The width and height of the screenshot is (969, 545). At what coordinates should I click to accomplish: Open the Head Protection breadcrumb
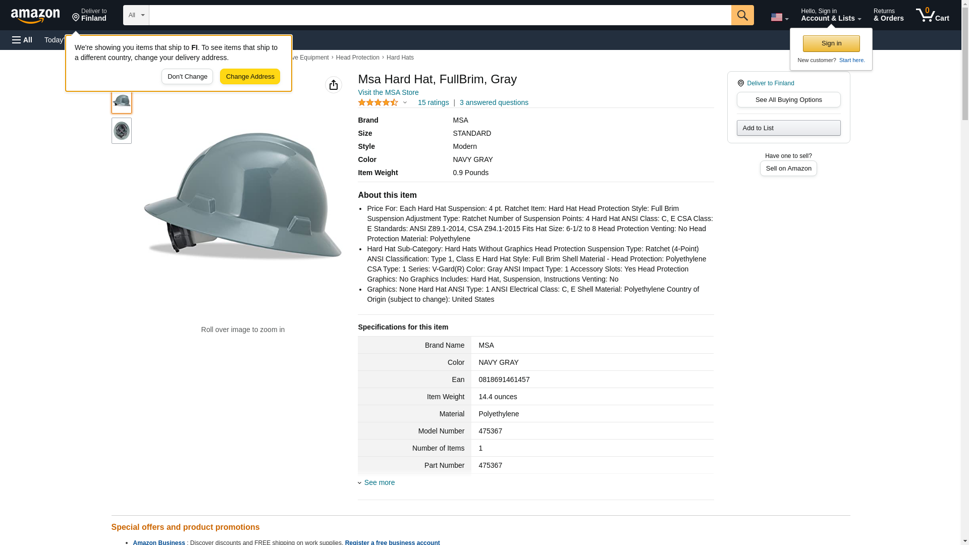click(x=357, y=58)
